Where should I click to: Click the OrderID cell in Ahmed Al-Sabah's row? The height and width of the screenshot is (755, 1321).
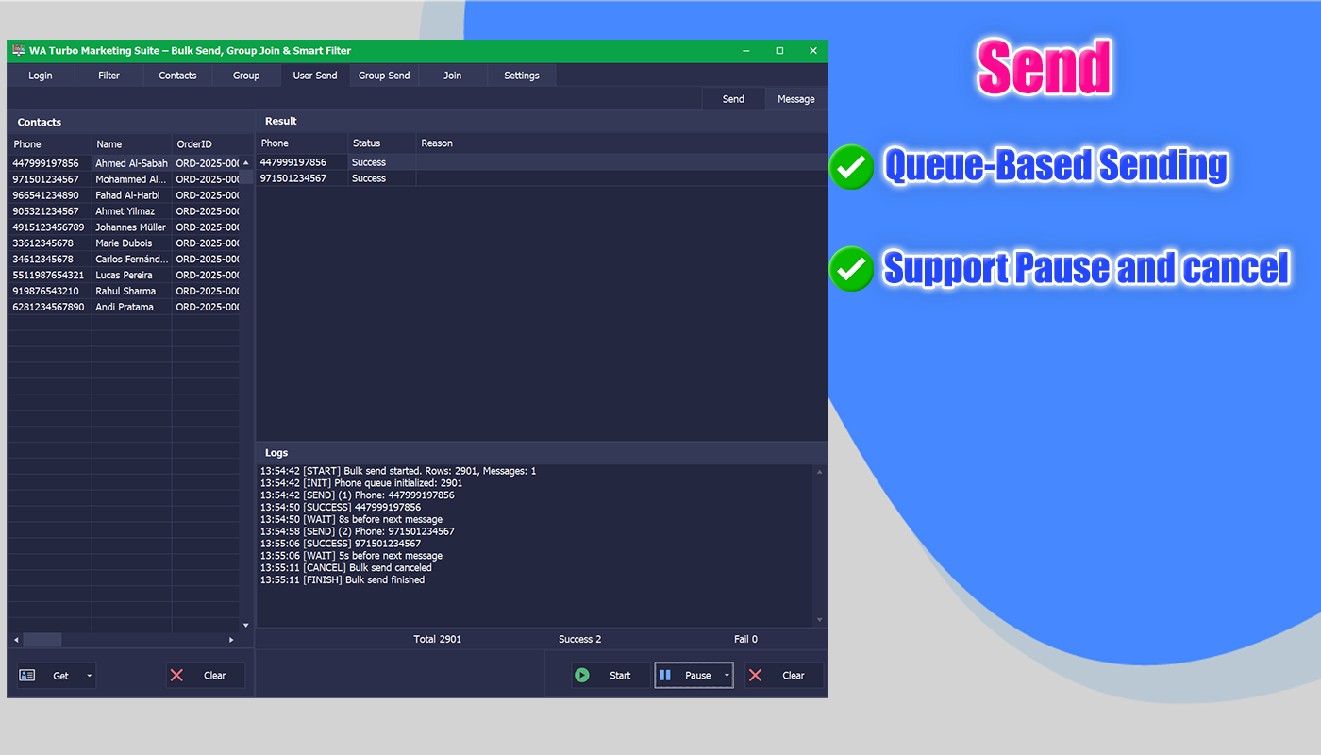coord(207,163)
